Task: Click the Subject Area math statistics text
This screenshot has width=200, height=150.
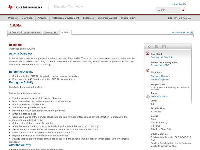Action: pyautogui.click(x=170, y=88)
